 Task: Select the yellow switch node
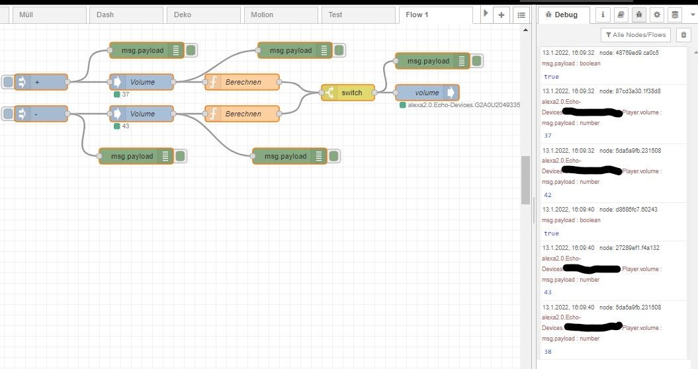(x=348, y=93)
